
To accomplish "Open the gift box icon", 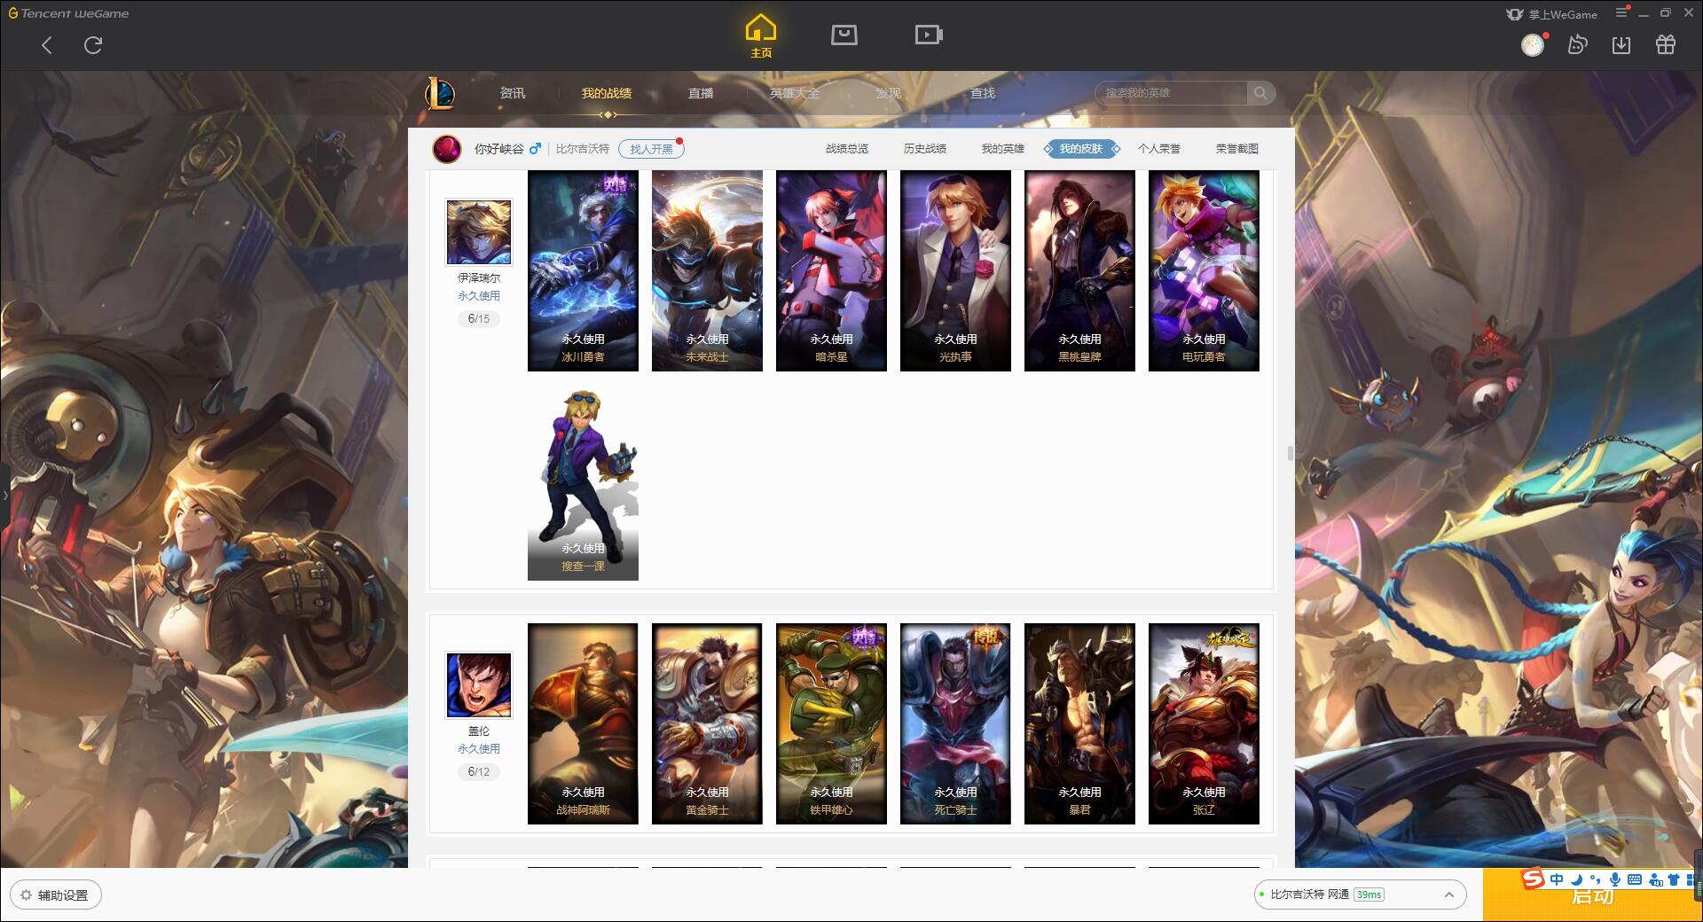I will coord(1666,44).
